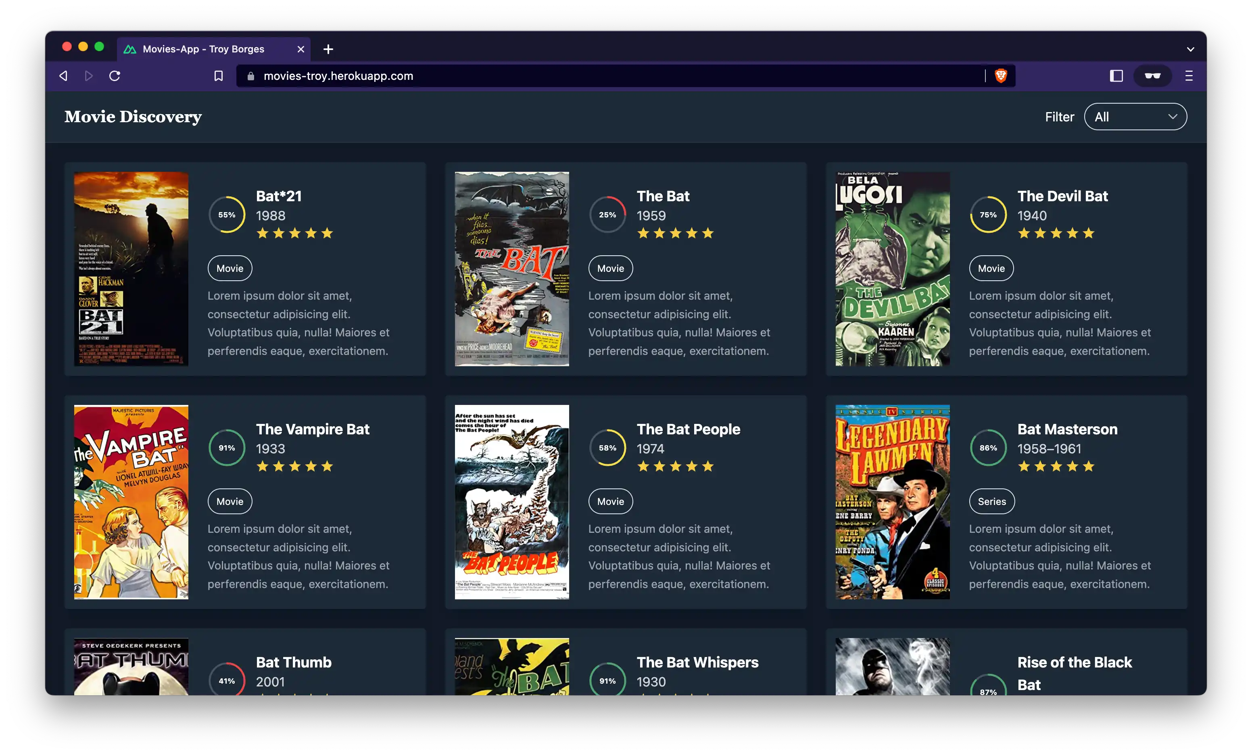Expand the tab list chevron at top right
The height and width of the screenshot is (755, 1252).
coord(1190,49)
